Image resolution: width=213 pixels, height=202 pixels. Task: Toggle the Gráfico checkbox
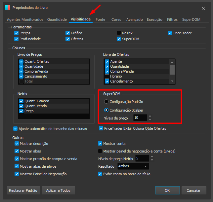[x=67, y=33]
